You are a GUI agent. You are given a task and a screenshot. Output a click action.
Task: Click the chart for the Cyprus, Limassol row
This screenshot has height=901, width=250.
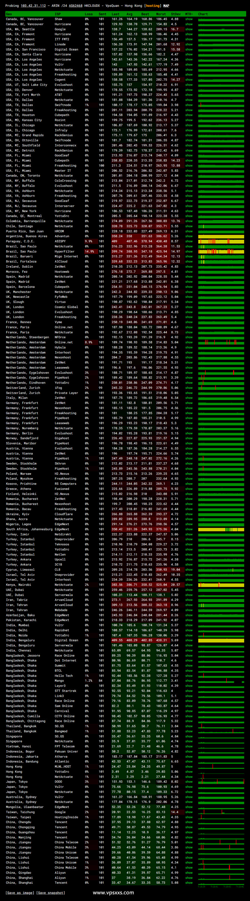tap(221, 570)
